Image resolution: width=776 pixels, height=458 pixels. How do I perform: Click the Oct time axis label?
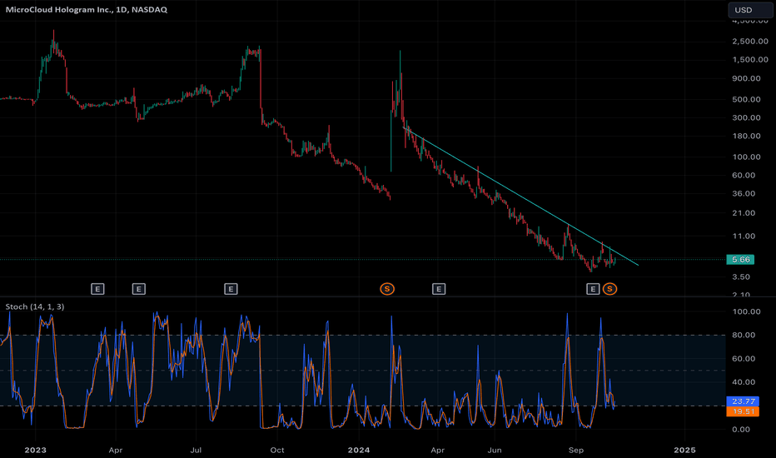277,450
